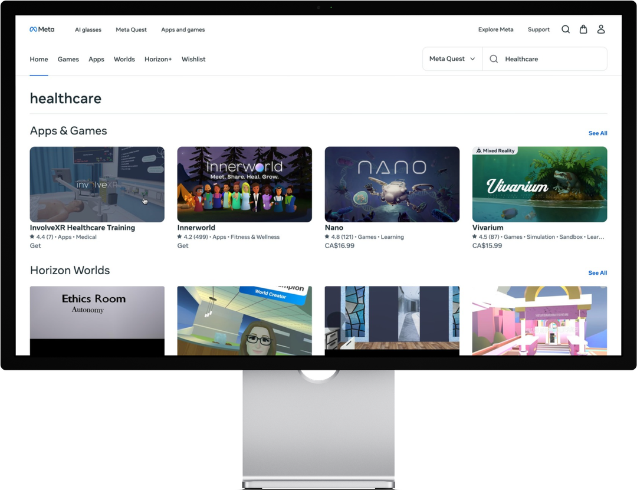Open the shopping bag icon
The height and width of the screenshot is (490, 637).
(583, 29)
